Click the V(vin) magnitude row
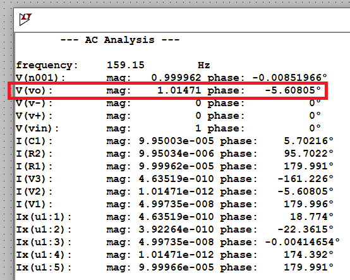The height and width of the screenshot is (280, 350). (x=168, y=128)
